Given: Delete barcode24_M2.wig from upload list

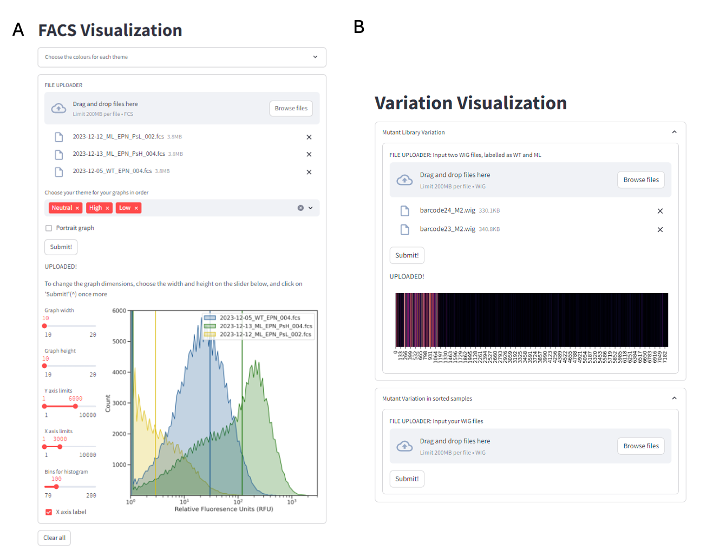Looking at the screenshot, I should (x=660, y=211).
